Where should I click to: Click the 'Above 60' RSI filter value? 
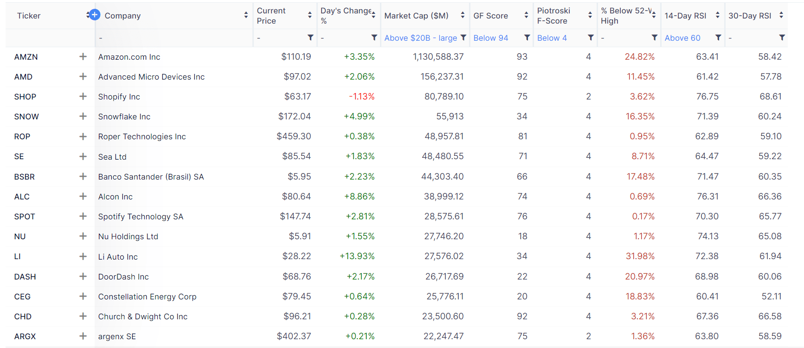pyautogui.click(x=682, y=38)
